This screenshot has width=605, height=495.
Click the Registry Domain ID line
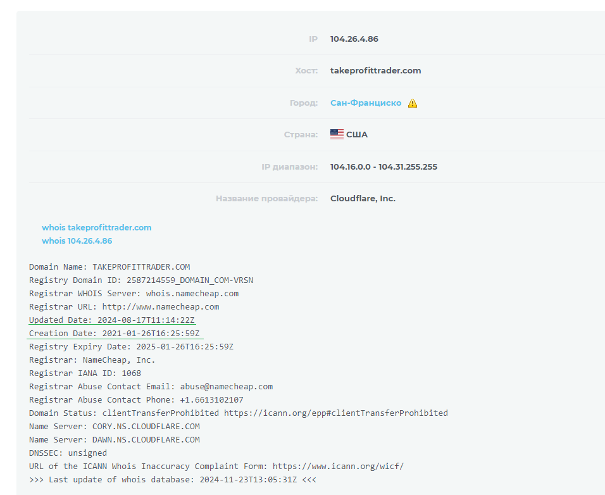[x=140, y=280]
